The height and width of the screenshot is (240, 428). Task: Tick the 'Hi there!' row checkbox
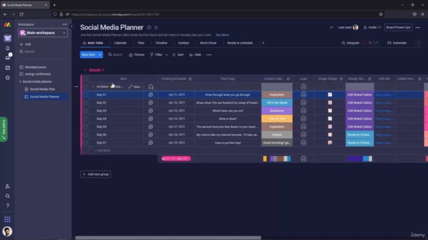(x=86, y=87)
